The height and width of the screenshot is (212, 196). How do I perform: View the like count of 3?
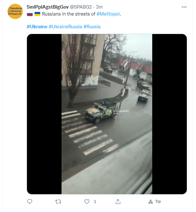click(x=95, y=202)
